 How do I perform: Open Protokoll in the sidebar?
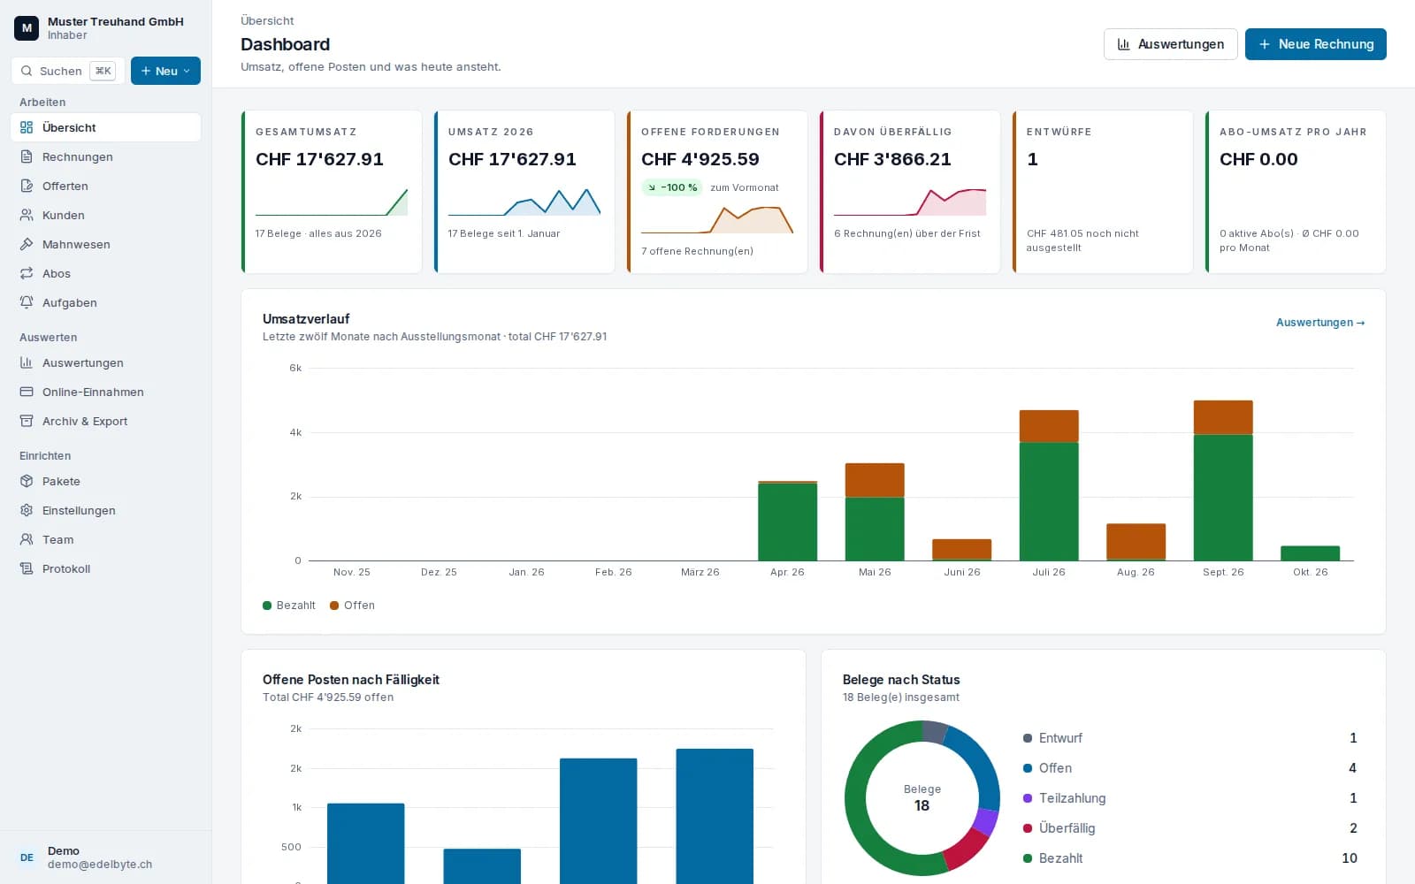[106, 568]
